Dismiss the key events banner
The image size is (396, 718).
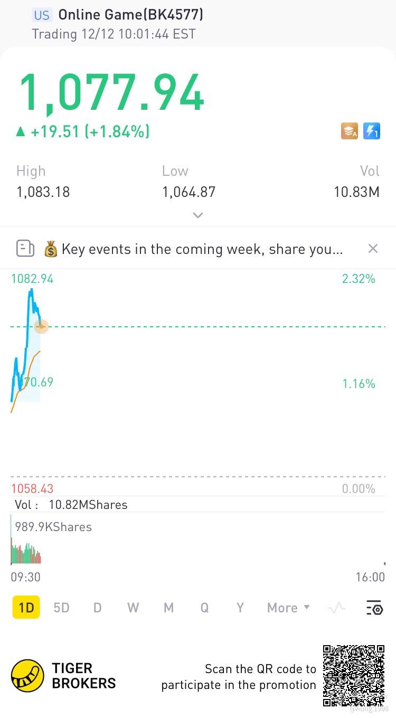373,249
